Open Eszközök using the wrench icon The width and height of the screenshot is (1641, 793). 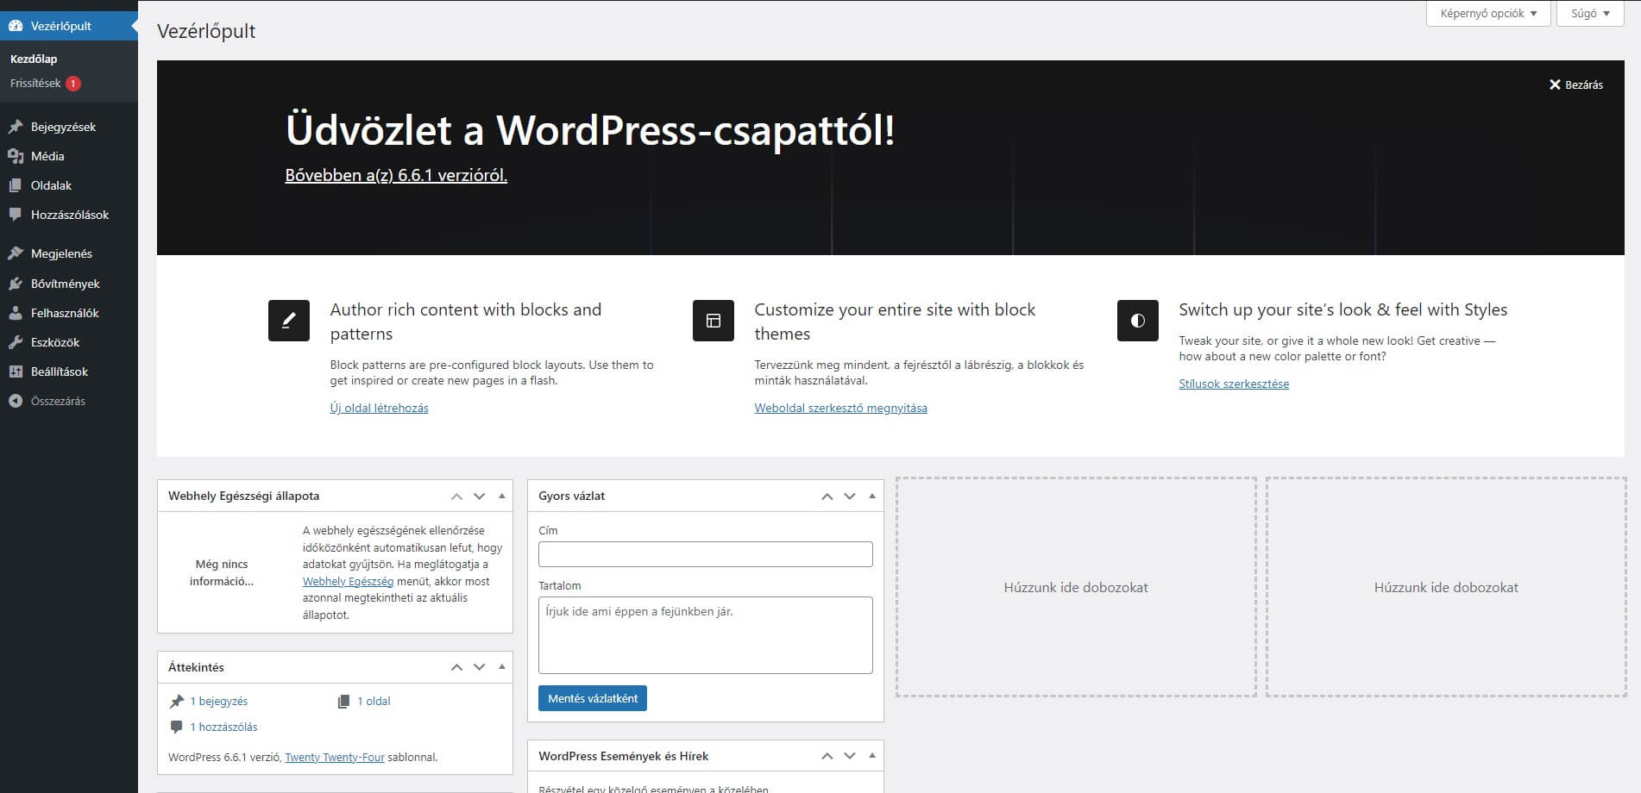coord(16,341)
